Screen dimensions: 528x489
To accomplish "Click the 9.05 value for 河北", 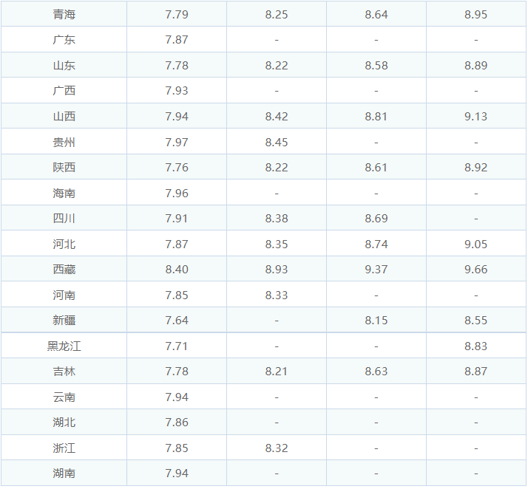I will [x=475, y=244].
